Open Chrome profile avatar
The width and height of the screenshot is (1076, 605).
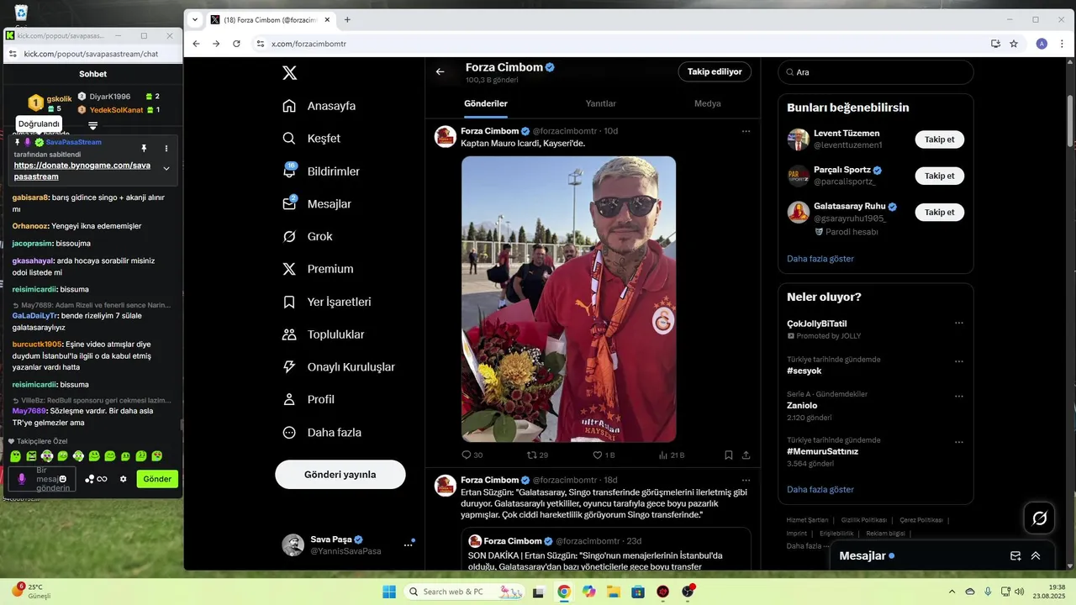[1042, 44]
